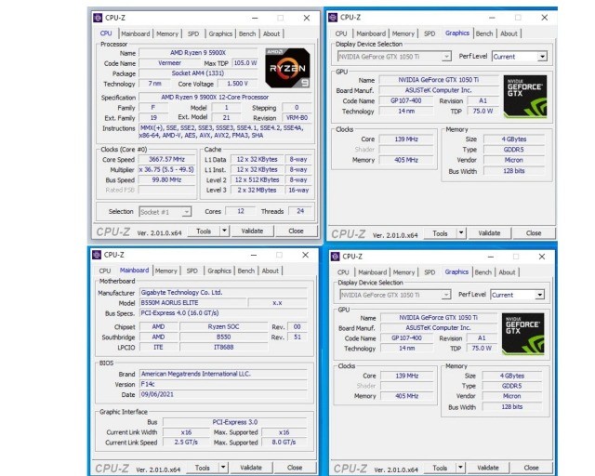Open About tab in bottom-right Graphics window
The image size is (595, 476).
507,272
